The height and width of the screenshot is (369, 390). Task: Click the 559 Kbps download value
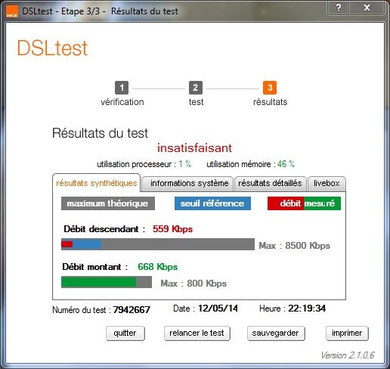(172, 229)
